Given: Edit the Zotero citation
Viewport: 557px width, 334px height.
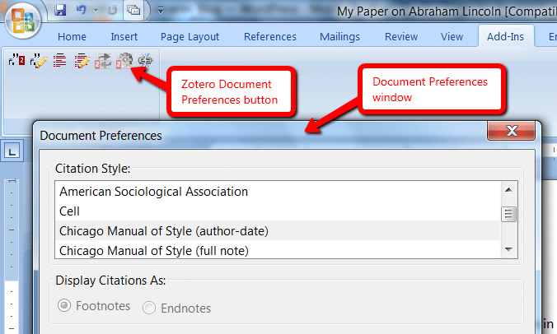Looking at the screenshot, I should pyautogui.click(x=39, y=61).
